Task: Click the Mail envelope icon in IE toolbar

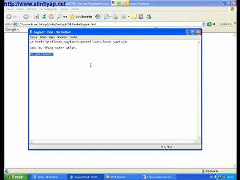Action: (x=106, y=16)
